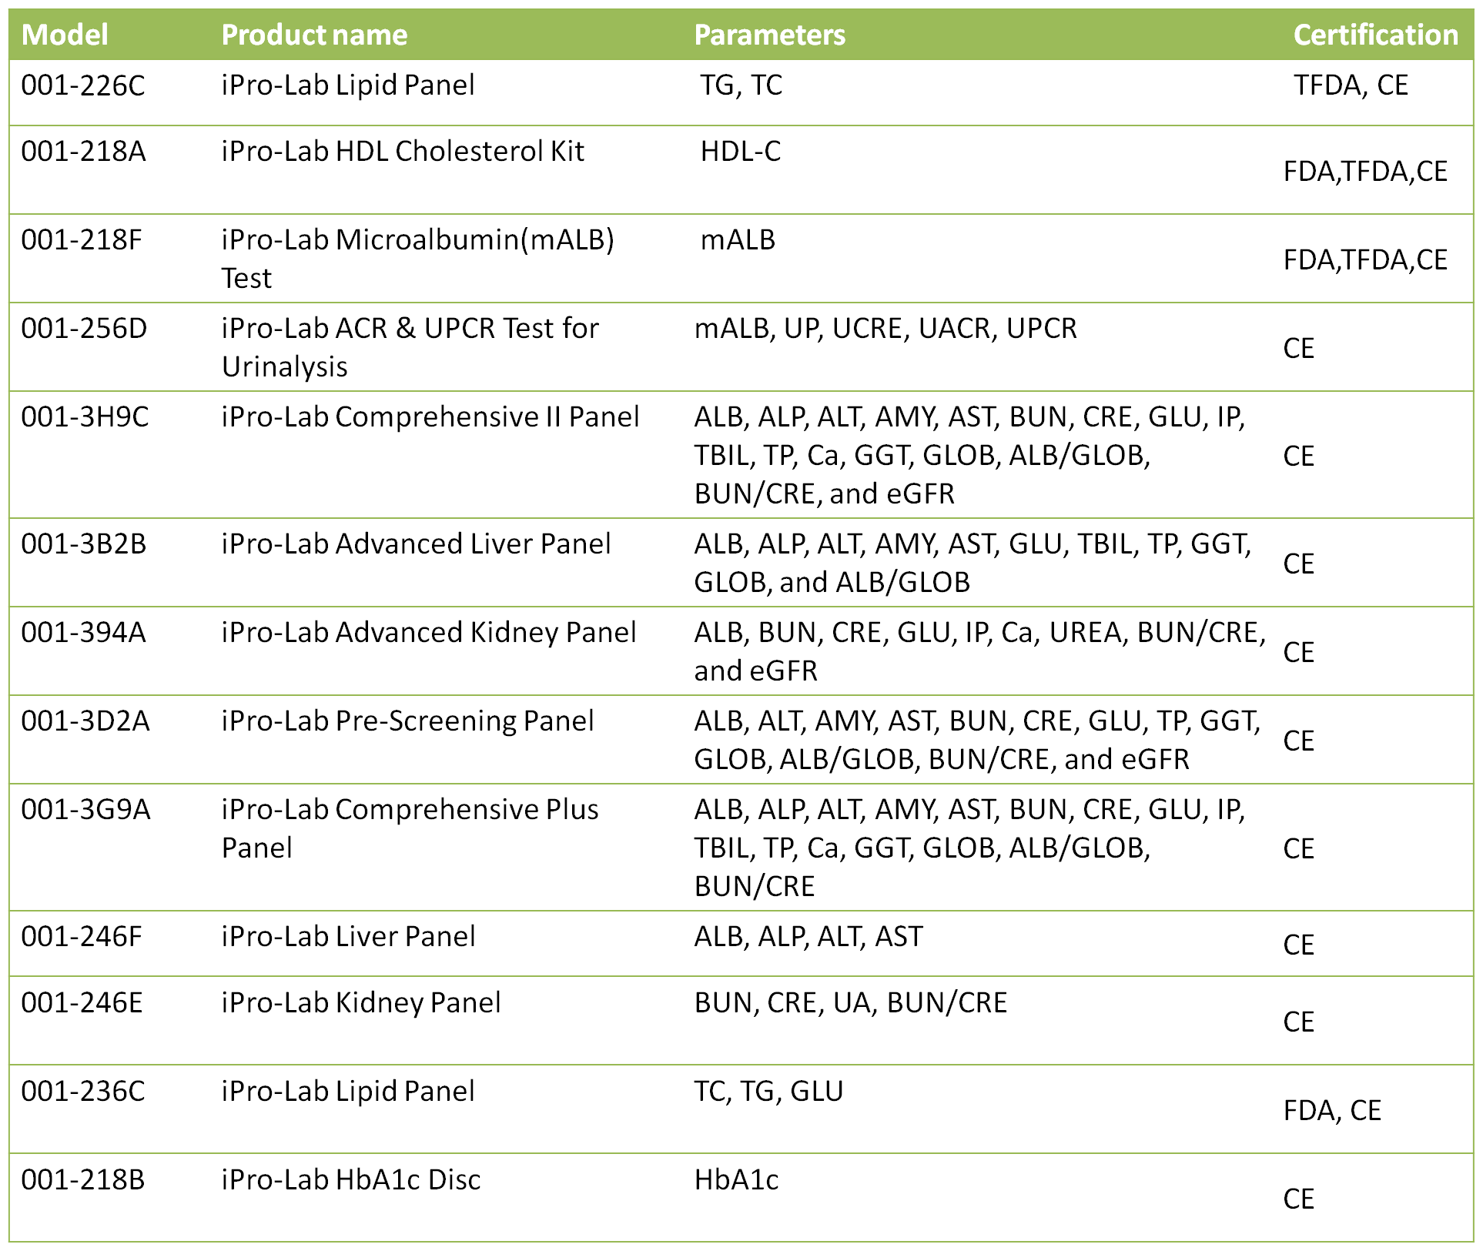Screen dimensions: 1483x1251
Task: Select model number 001-3D2A
Action: [x=85, y=721]
